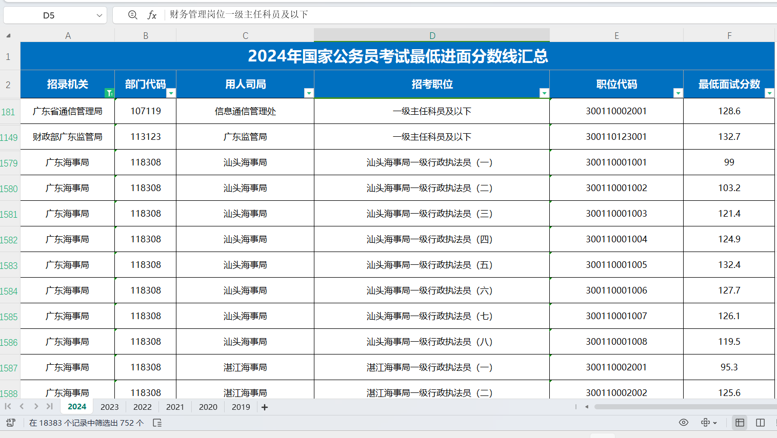Click header cell 用人司局
Image resolution: width=777 pixels, height=438 pixels.
pos(245,85)
